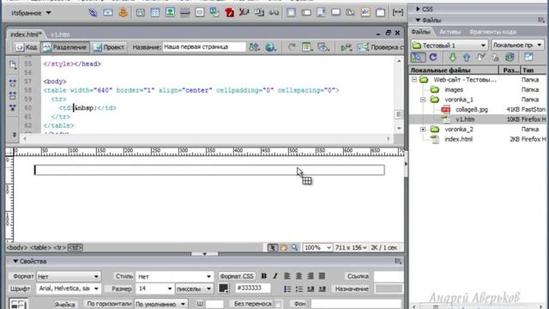549x309 pixels.
Task: Click the red Flash media icon
Action: pyautogui.click(x=230, y=13)
